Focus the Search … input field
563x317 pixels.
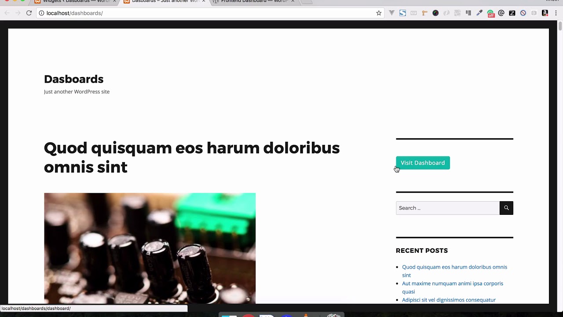coord(448,208)
